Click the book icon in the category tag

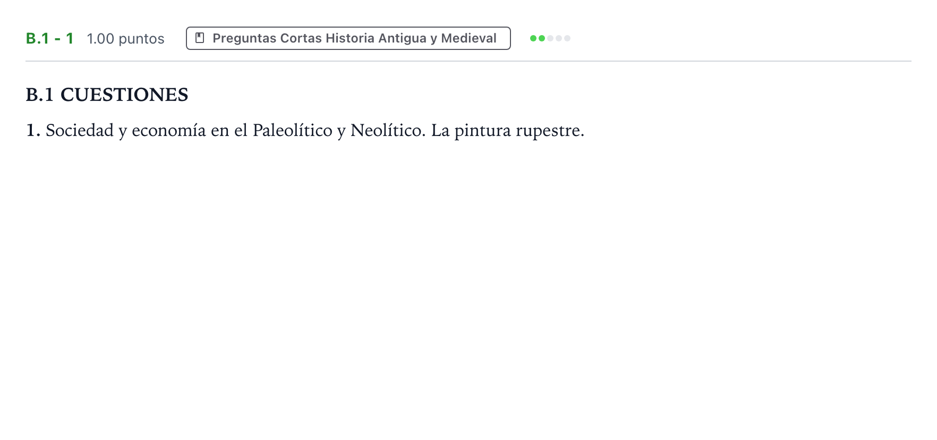coord(200,38)
